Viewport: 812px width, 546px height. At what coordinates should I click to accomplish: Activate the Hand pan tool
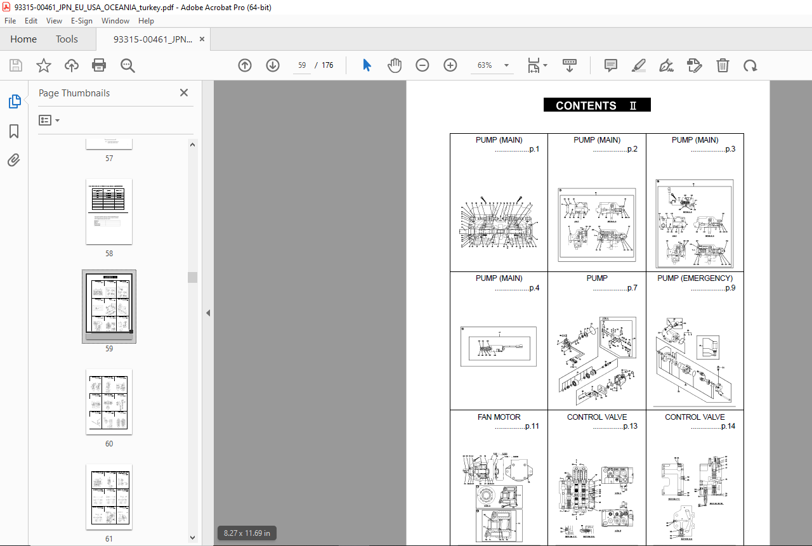click(x=395, y=65)
